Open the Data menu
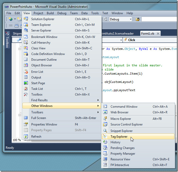This screenshot has width=178, height=172. click(x=84, y=13)
